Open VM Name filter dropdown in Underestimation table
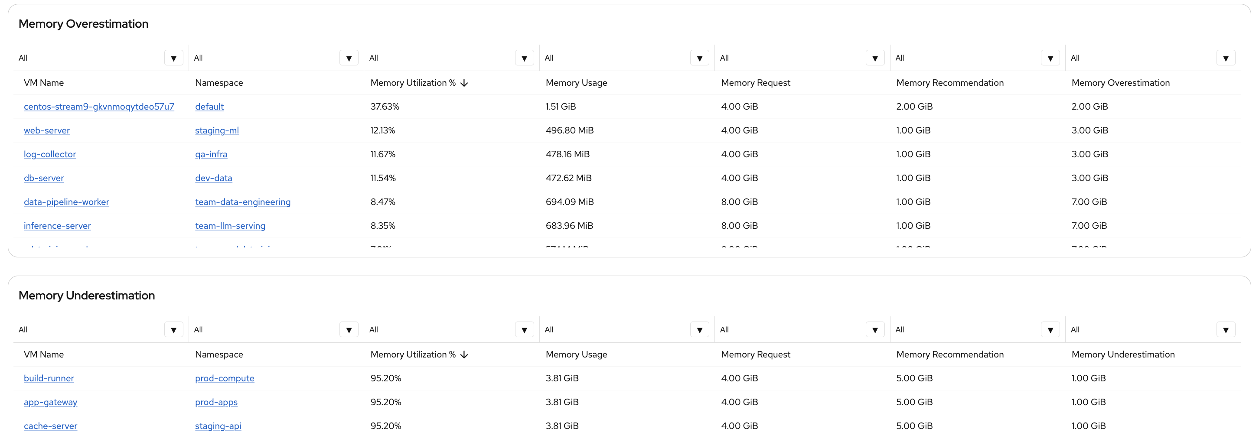The image size is (1259, 442). [x=173, y=330]
